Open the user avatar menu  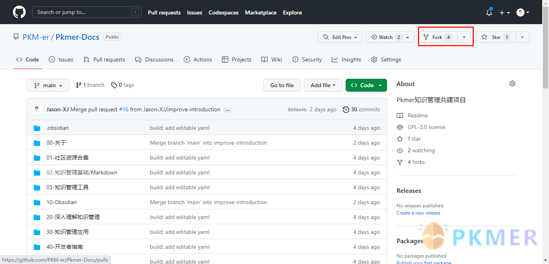[x=523, y=12]
